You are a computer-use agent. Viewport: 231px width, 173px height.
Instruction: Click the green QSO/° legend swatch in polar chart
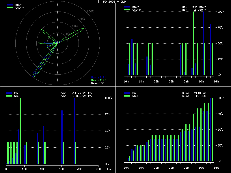10,7
